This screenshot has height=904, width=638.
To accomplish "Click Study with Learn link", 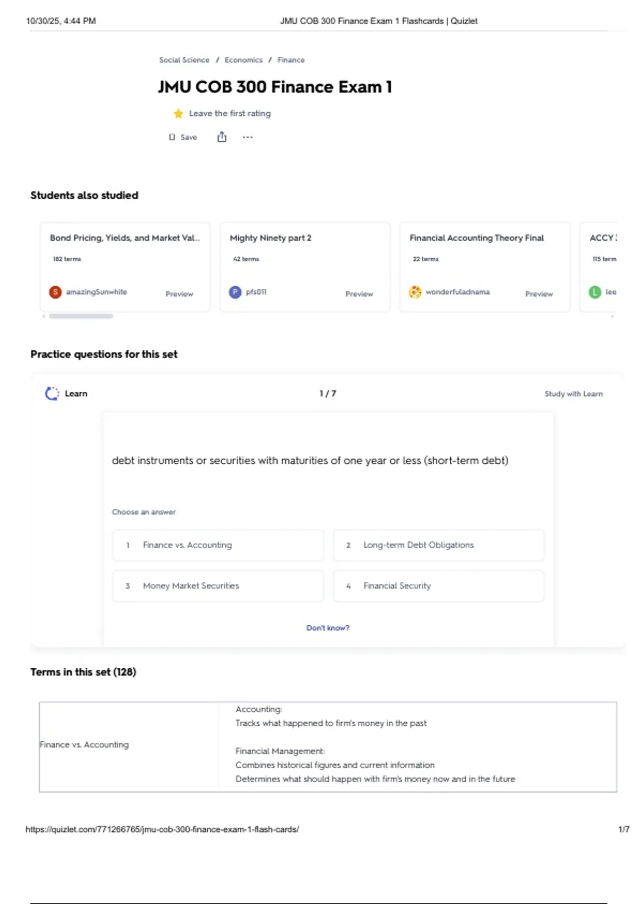I will point(574,394).
